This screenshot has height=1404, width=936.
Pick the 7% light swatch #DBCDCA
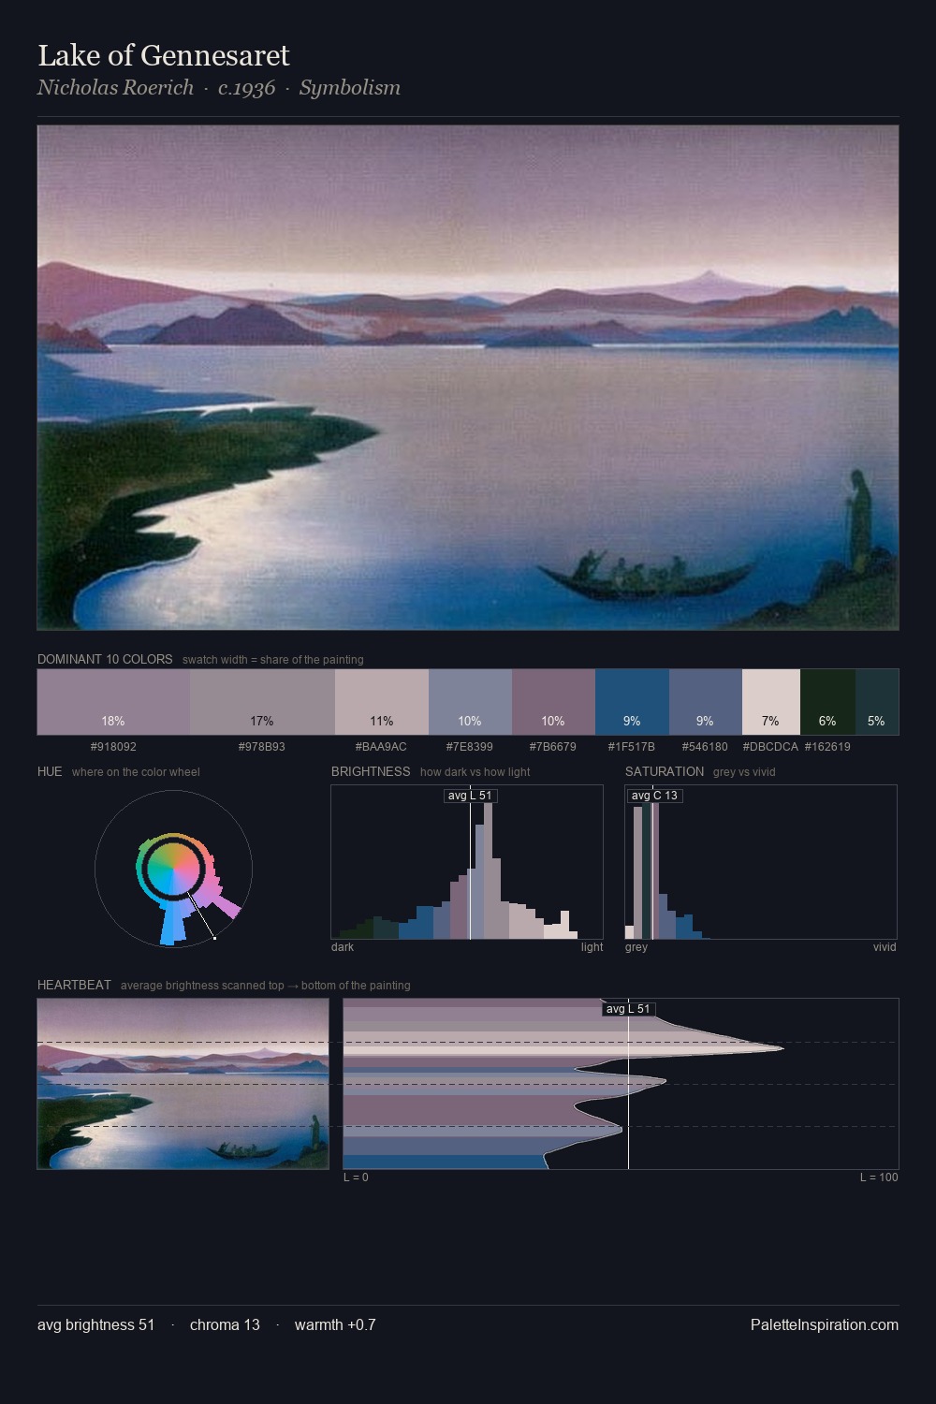771,702
